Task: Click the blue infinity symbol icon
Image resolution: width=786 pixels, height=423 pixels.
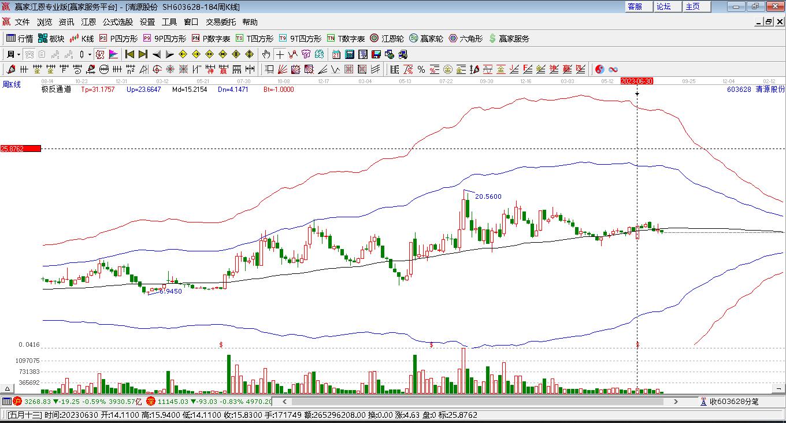Action: pyautogui.click(x=613, y=69)
